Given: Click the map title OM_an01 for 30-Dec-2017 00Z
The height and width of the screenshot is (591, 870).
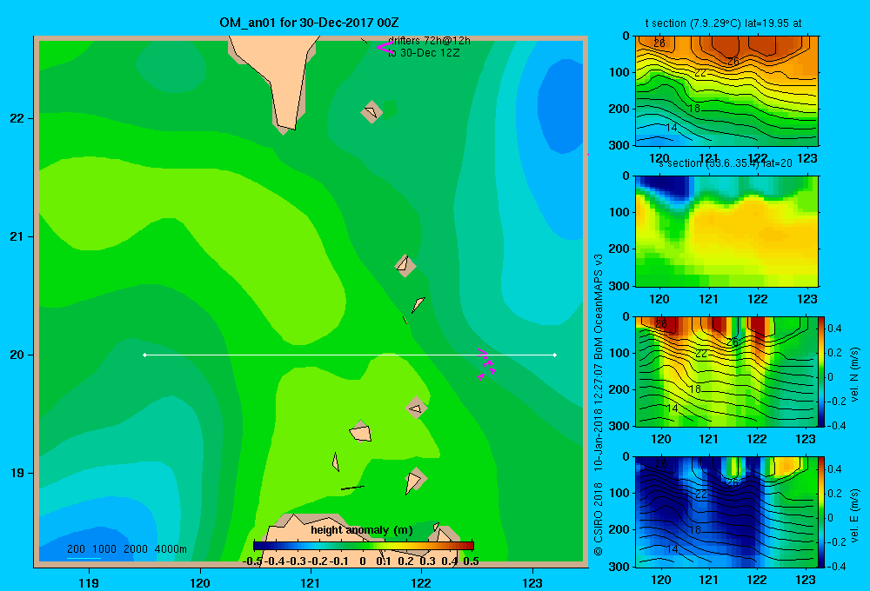Looking at the screenshot, I should (309, 23).
